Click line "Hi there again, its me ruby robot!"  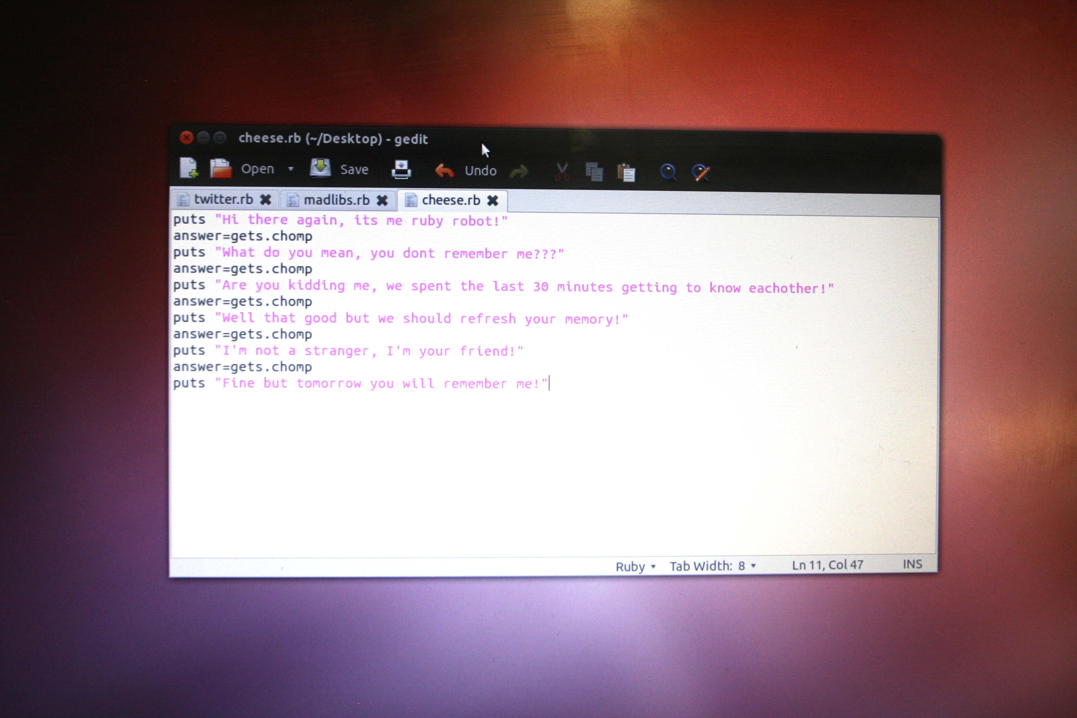tap(340, 220)
